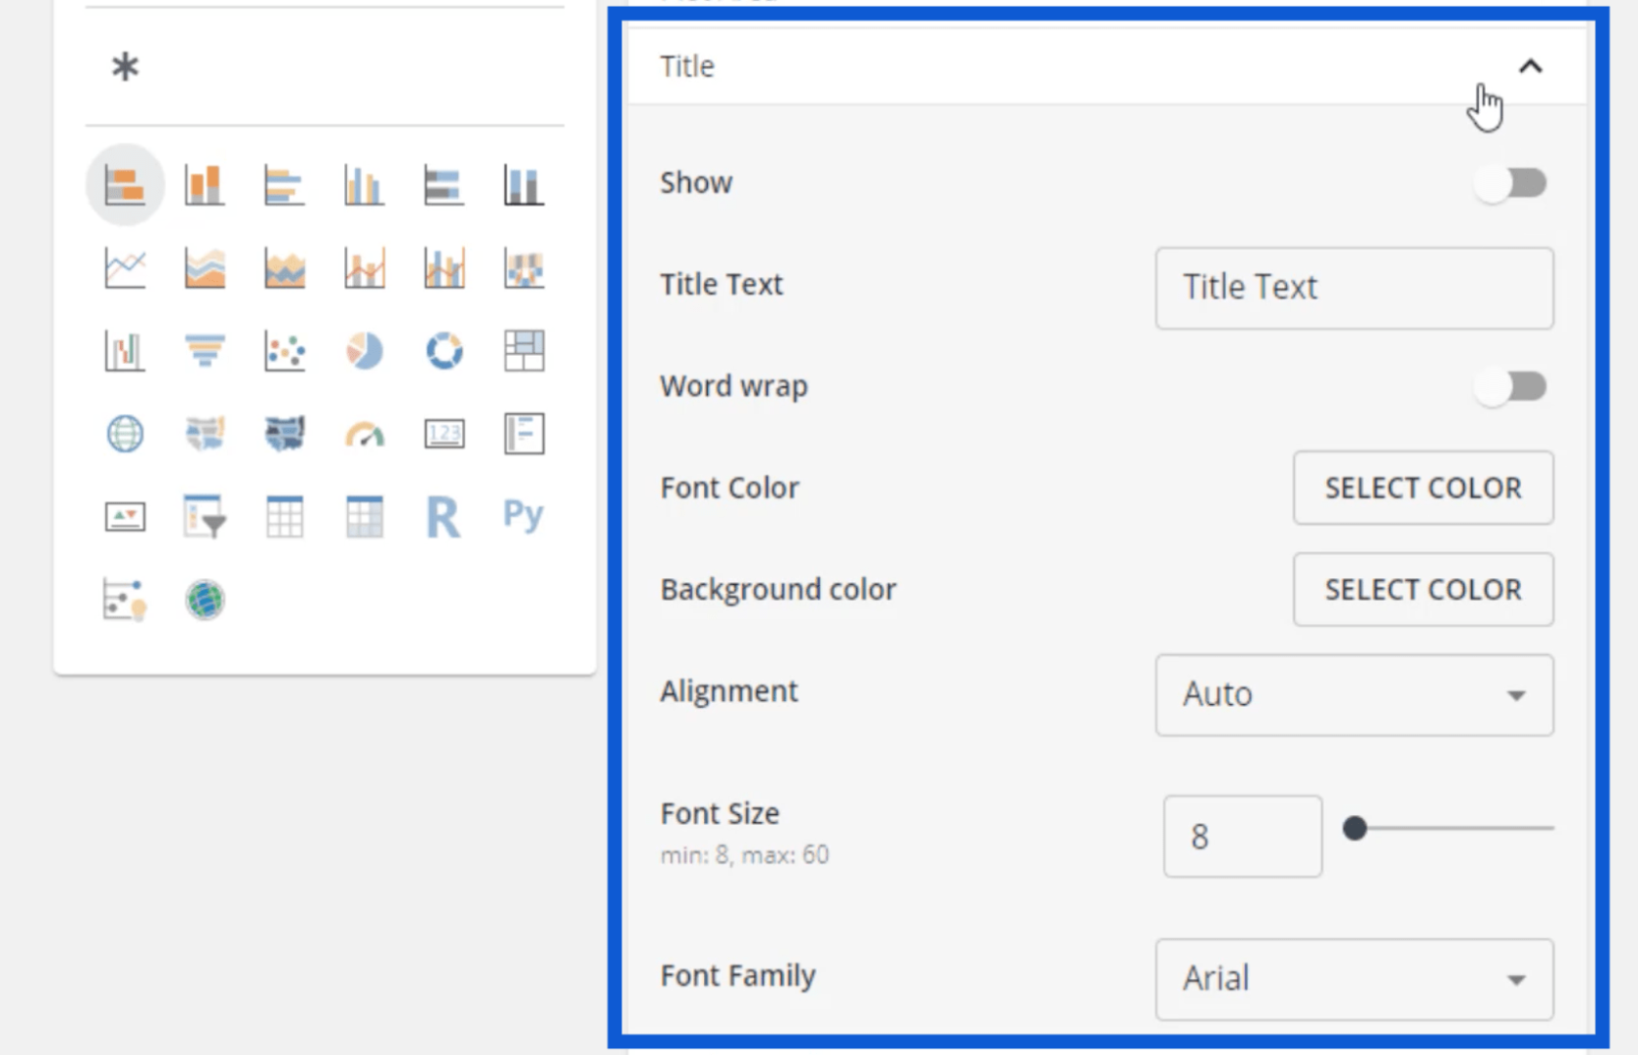This screenshot has width=1638, height=1055.
Task: Toggle the Show title switch
Action: 1510,183
